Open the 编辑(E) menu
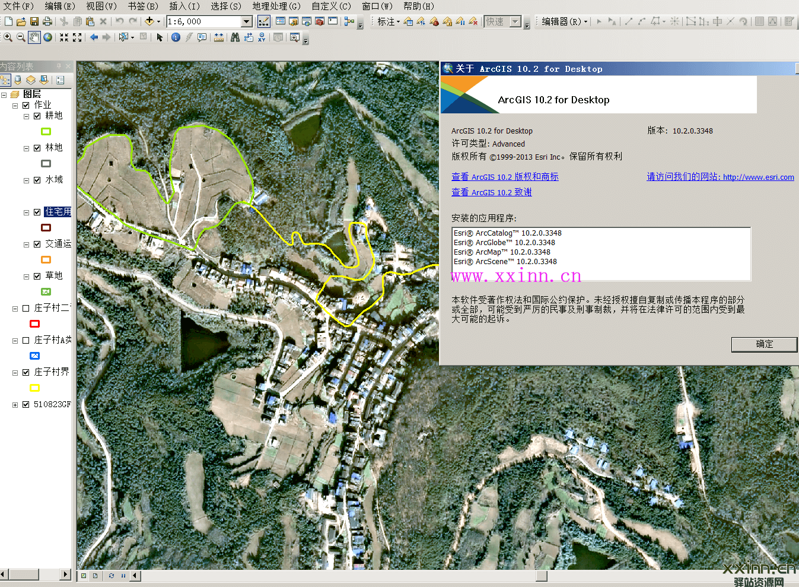 click(x=60, y=6)
